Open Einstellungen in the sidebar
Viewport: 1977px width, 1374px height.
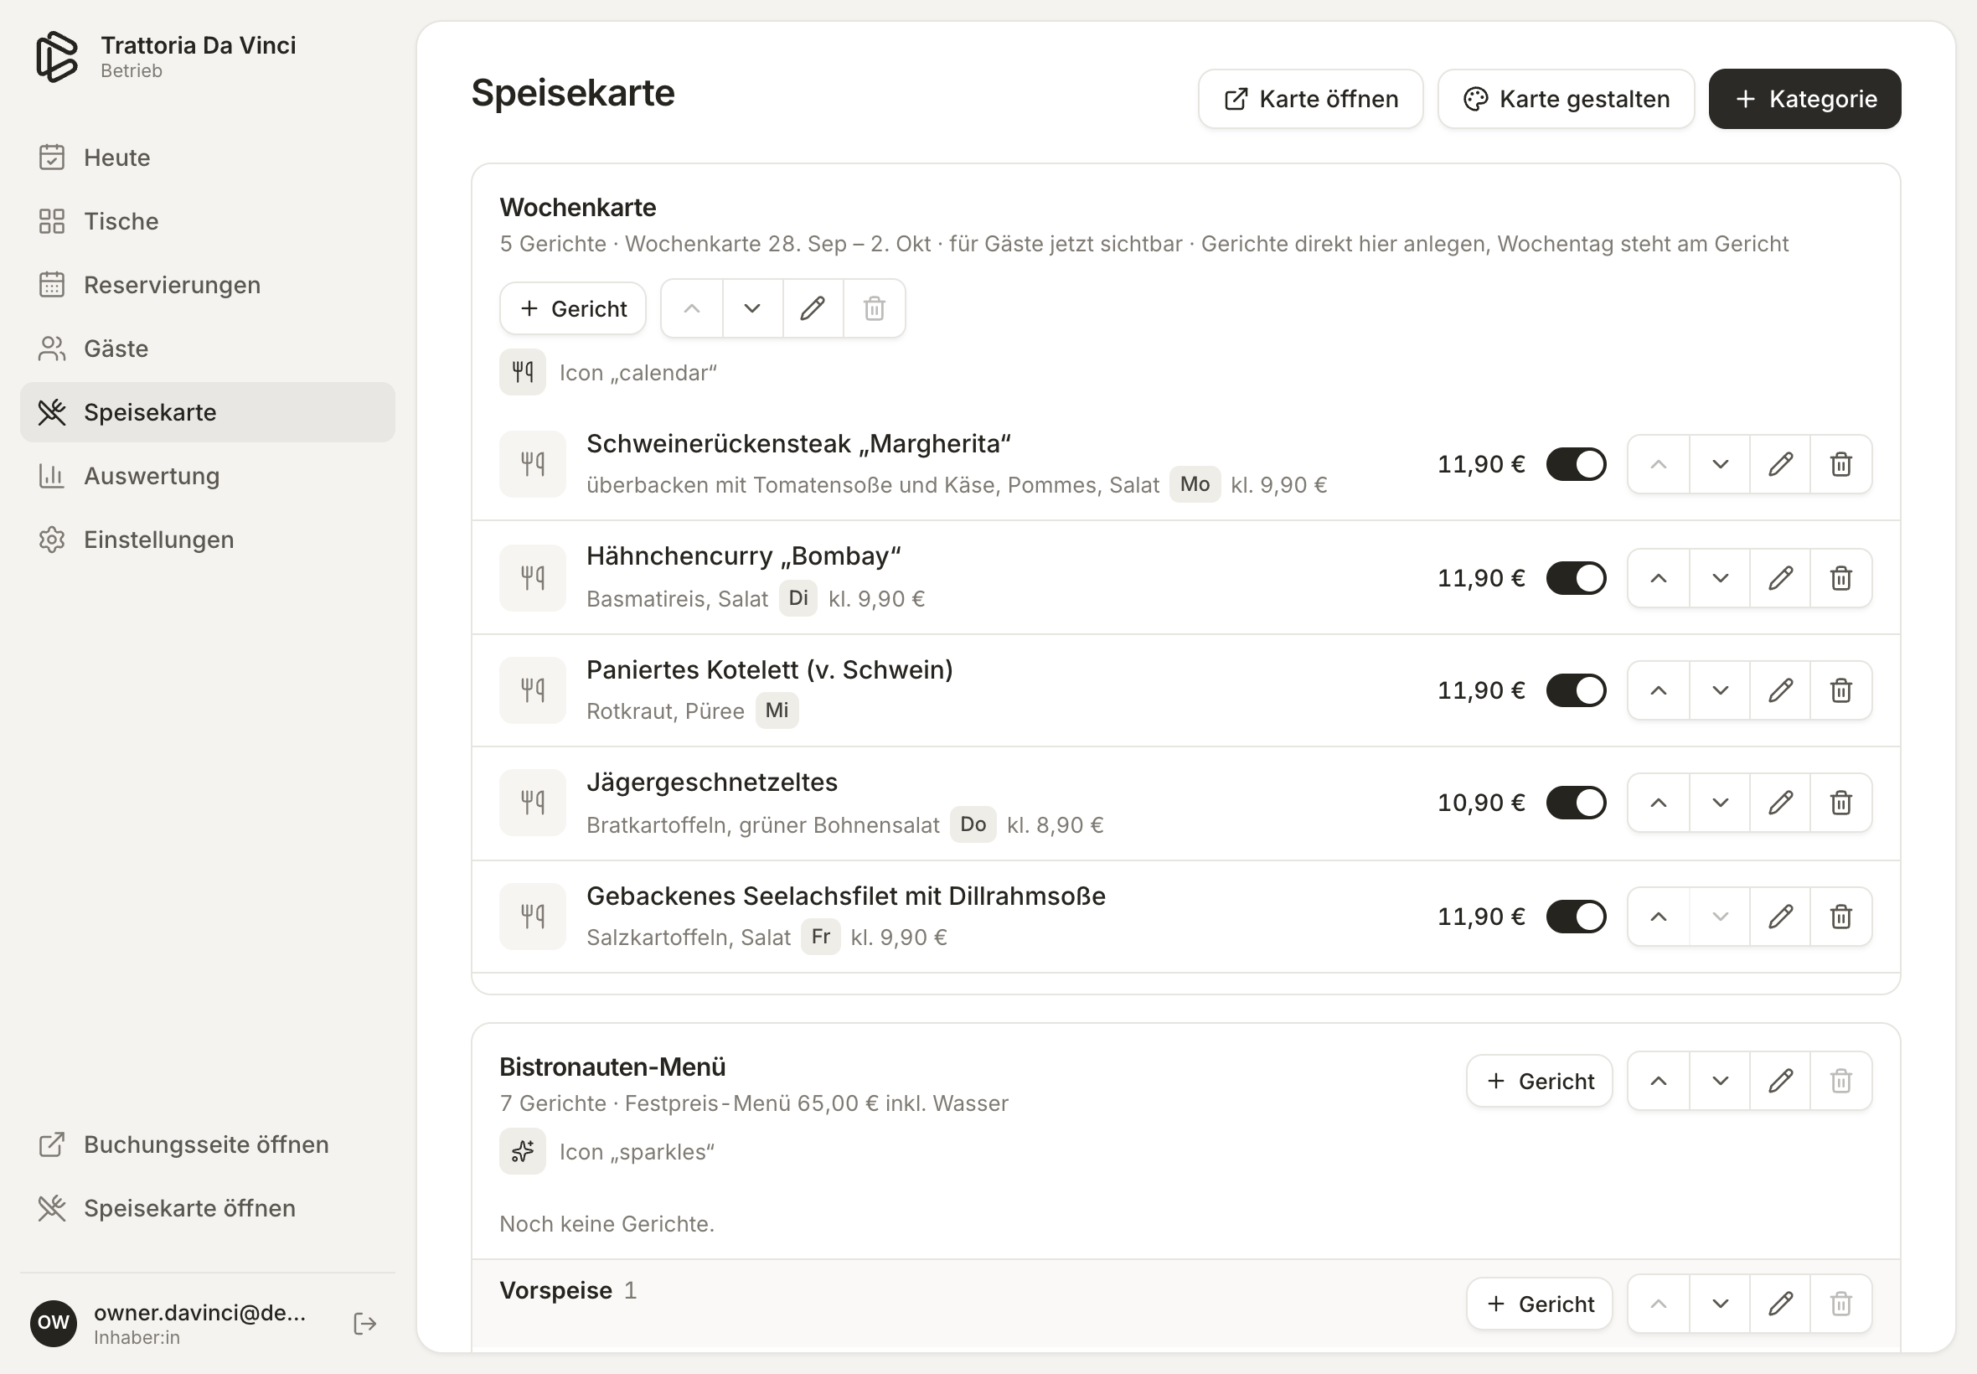pos(208,540)
